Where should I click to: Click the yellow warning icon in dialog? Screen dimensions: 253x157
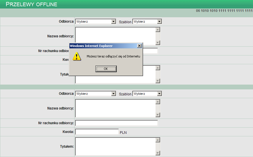click(x=77, y=56)
